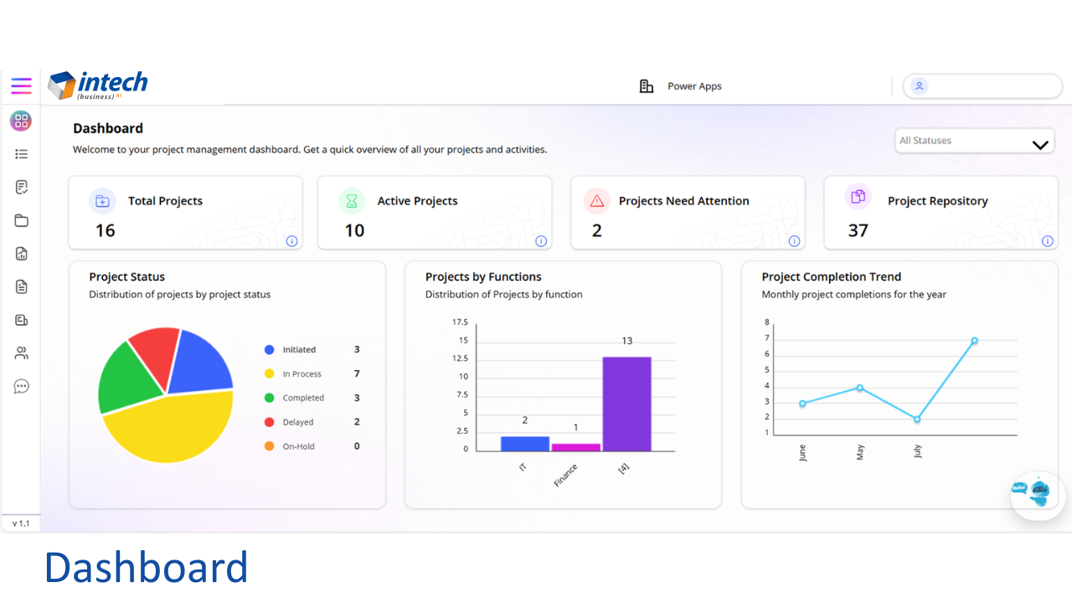
Task: Open the task checklist sidebar icon
Action: [x=22, y=187]
